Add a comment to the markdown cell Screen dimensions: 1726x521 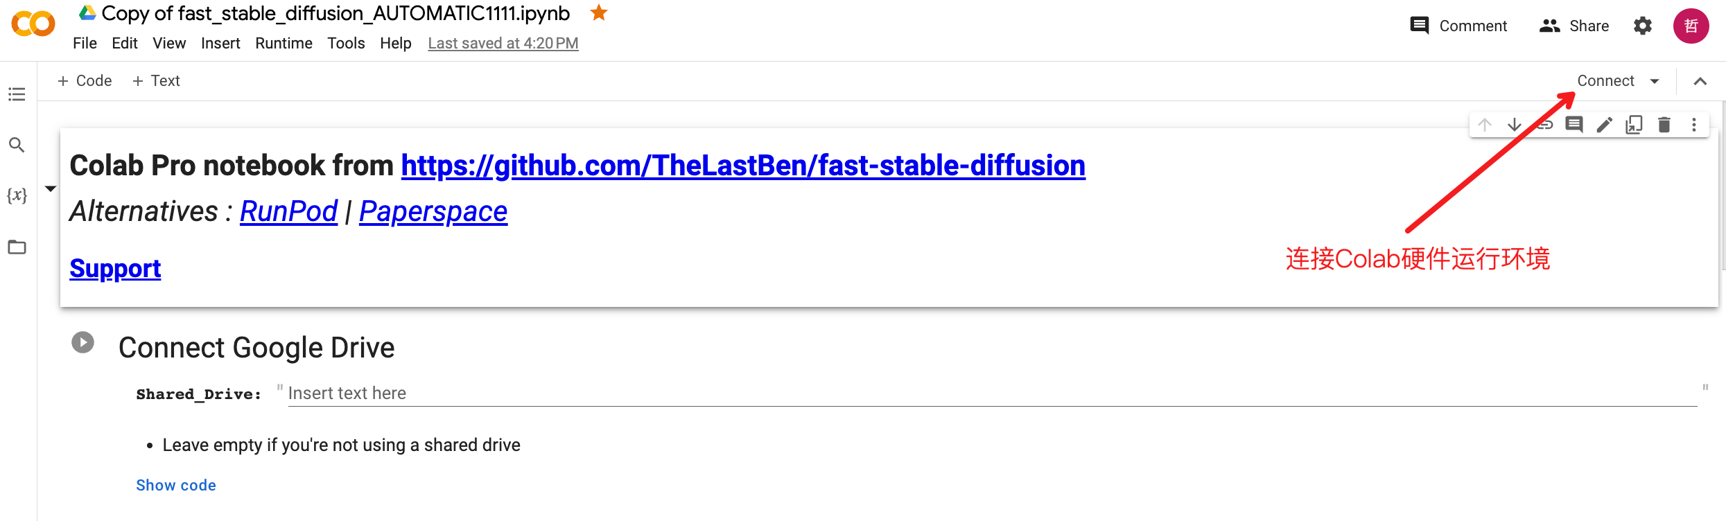click(1574, 125)
